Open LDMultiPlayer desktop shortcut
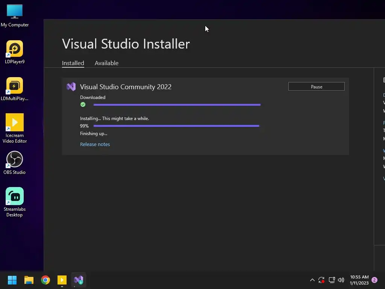Viewport: 385px width, 289px height. click(15, 89)
